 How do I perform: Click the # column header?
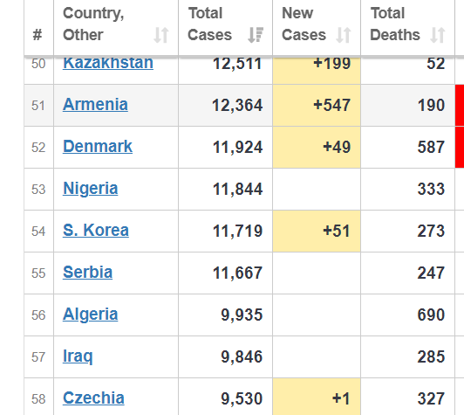[38, 35]
